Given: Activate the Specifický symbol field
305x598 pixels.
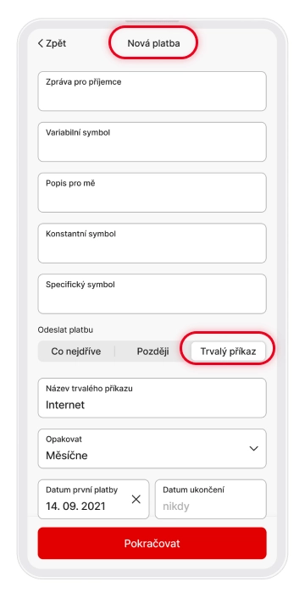Looking at the screenshot, I should coord(152,294).
